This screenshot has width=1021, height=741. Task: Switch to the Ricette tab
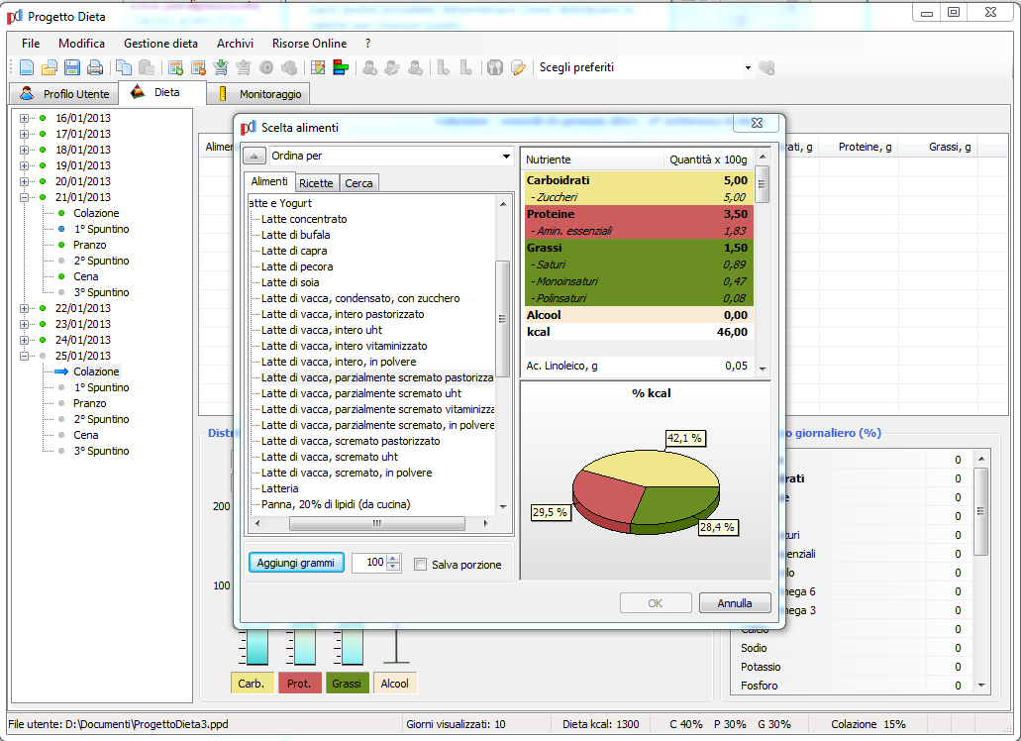[316, 183]
